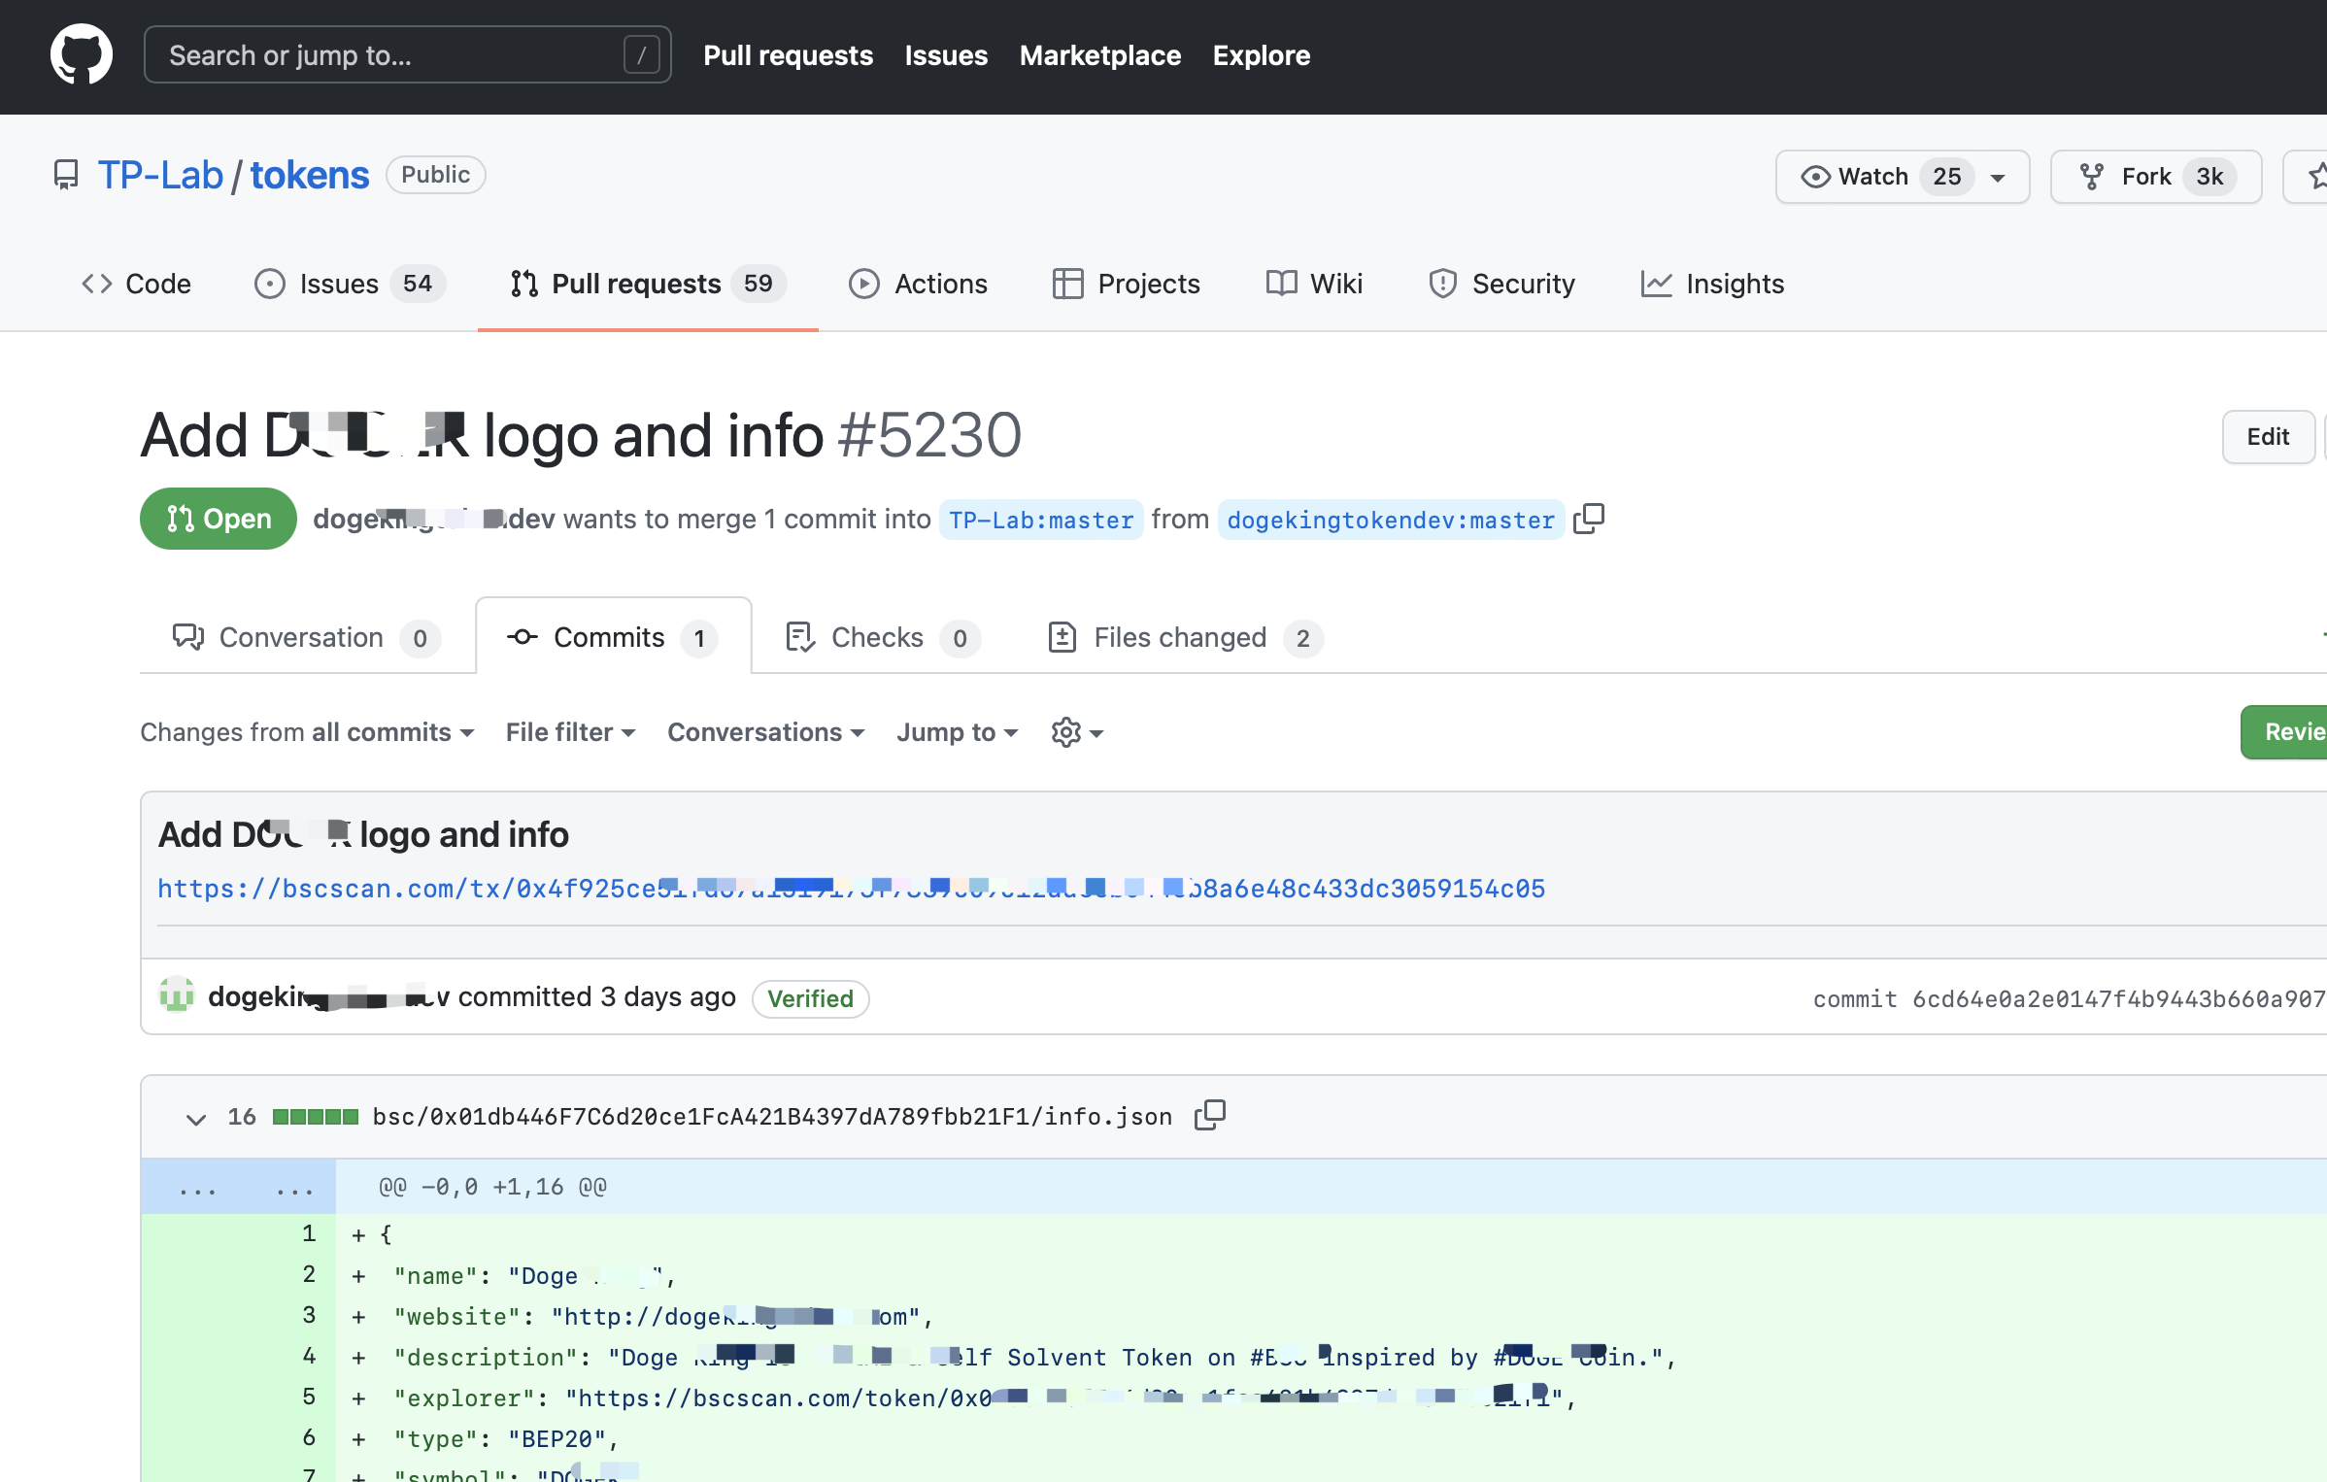Open the TP-Lab:master base branch

1041,520
